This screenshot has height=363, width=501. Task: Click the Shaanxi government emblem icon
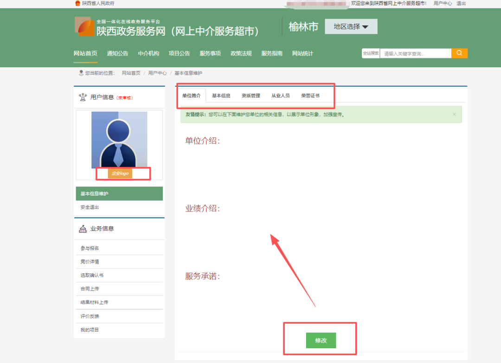pos(77,3)
